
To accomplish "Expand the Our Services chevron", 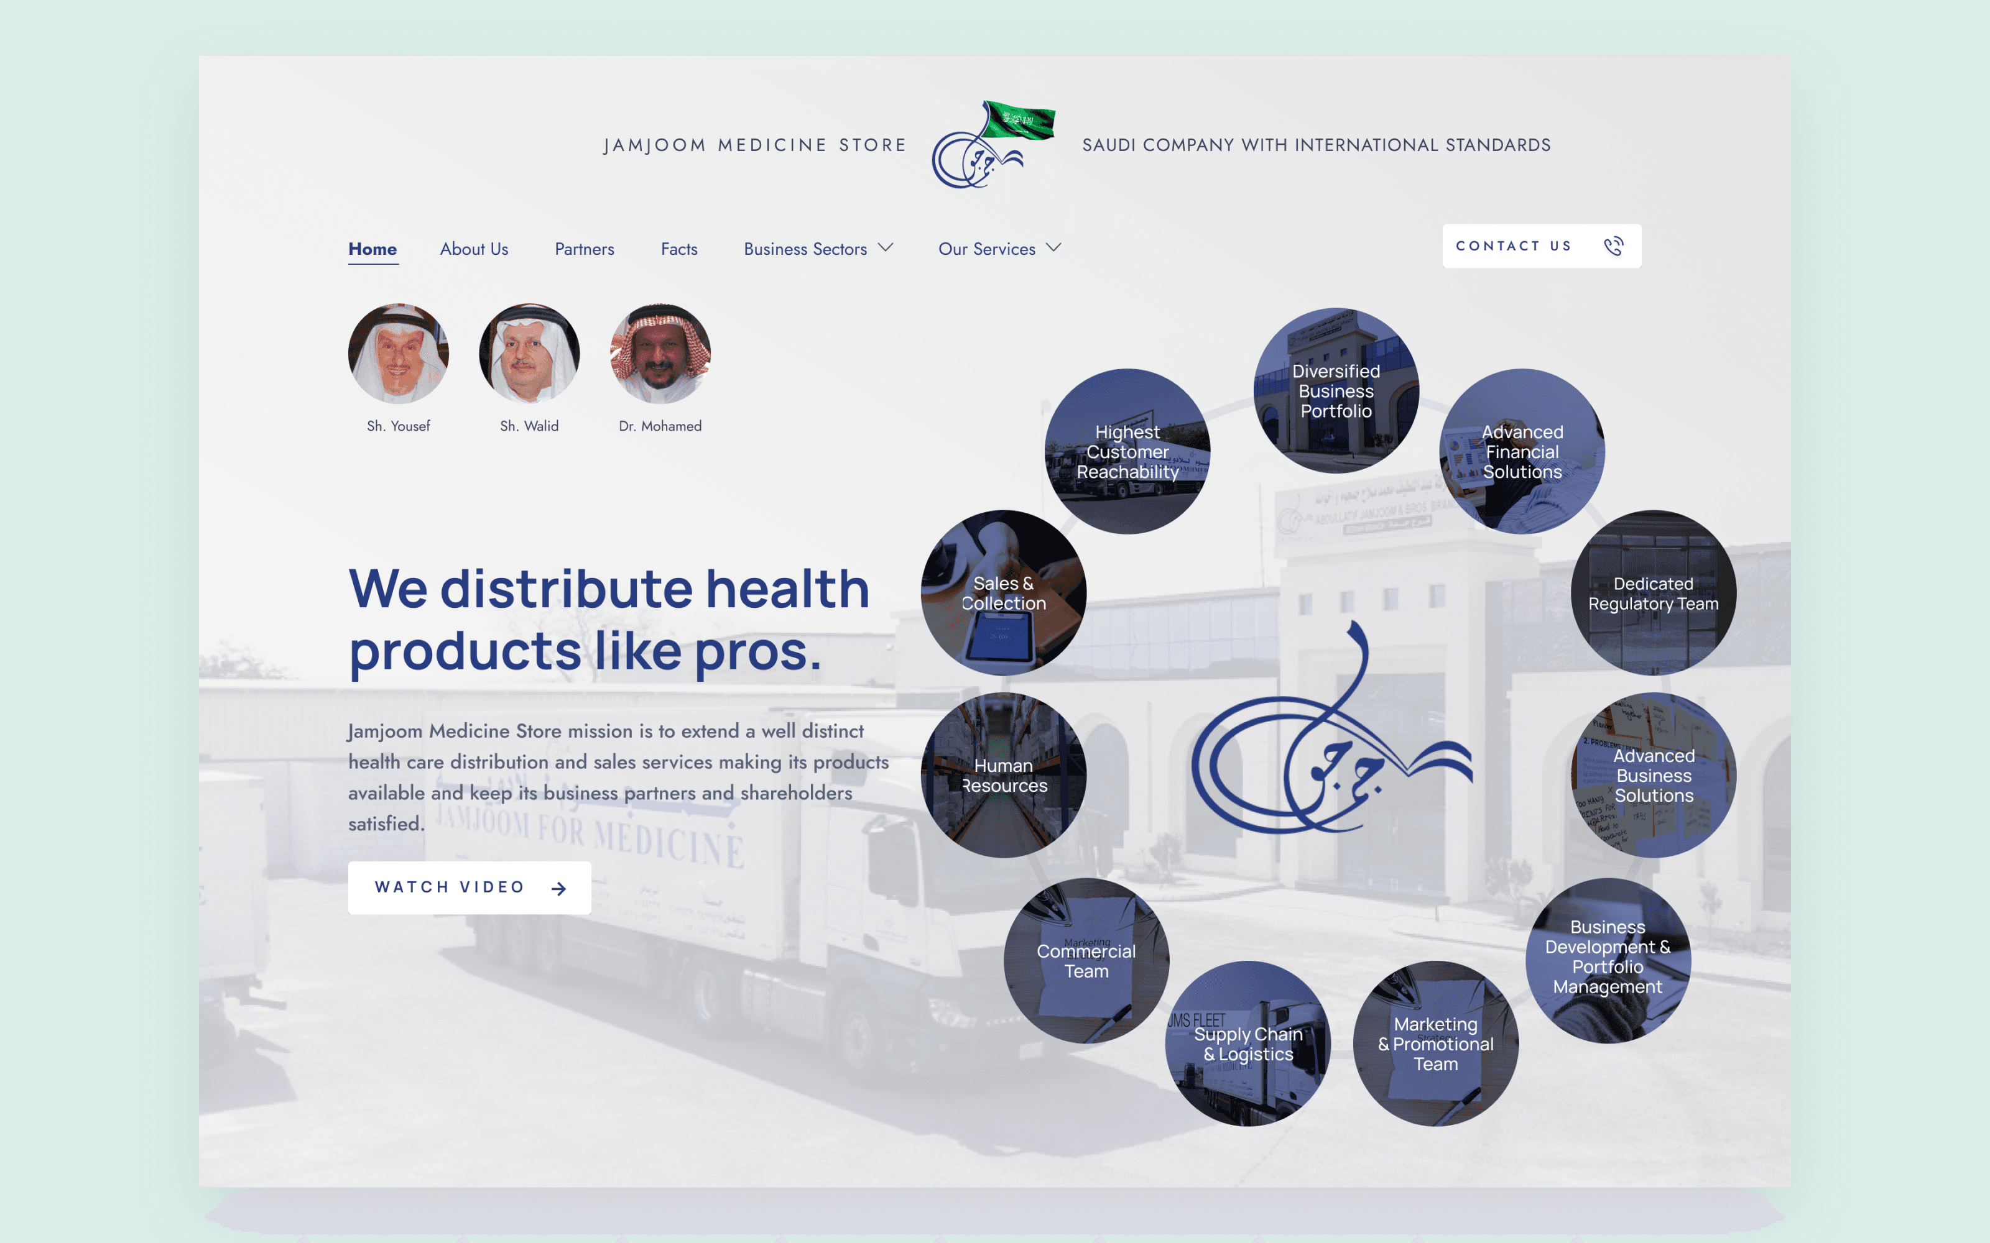I will (1053, 247).
